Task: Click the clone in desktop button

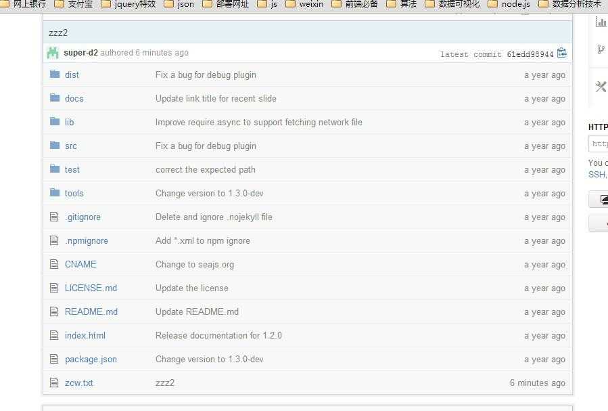Action: [599, 199]
